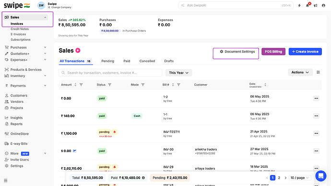Filter the Status column
Screen dimensions: 331x186
click(x=110, y=85)
